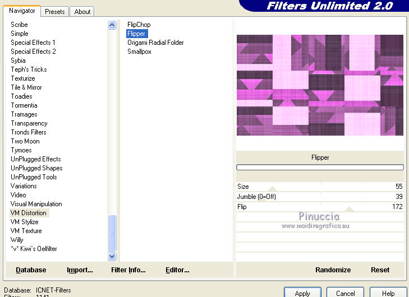Select the Scribe category
This screenshot has height=297, width=409.
pos(19,25)
